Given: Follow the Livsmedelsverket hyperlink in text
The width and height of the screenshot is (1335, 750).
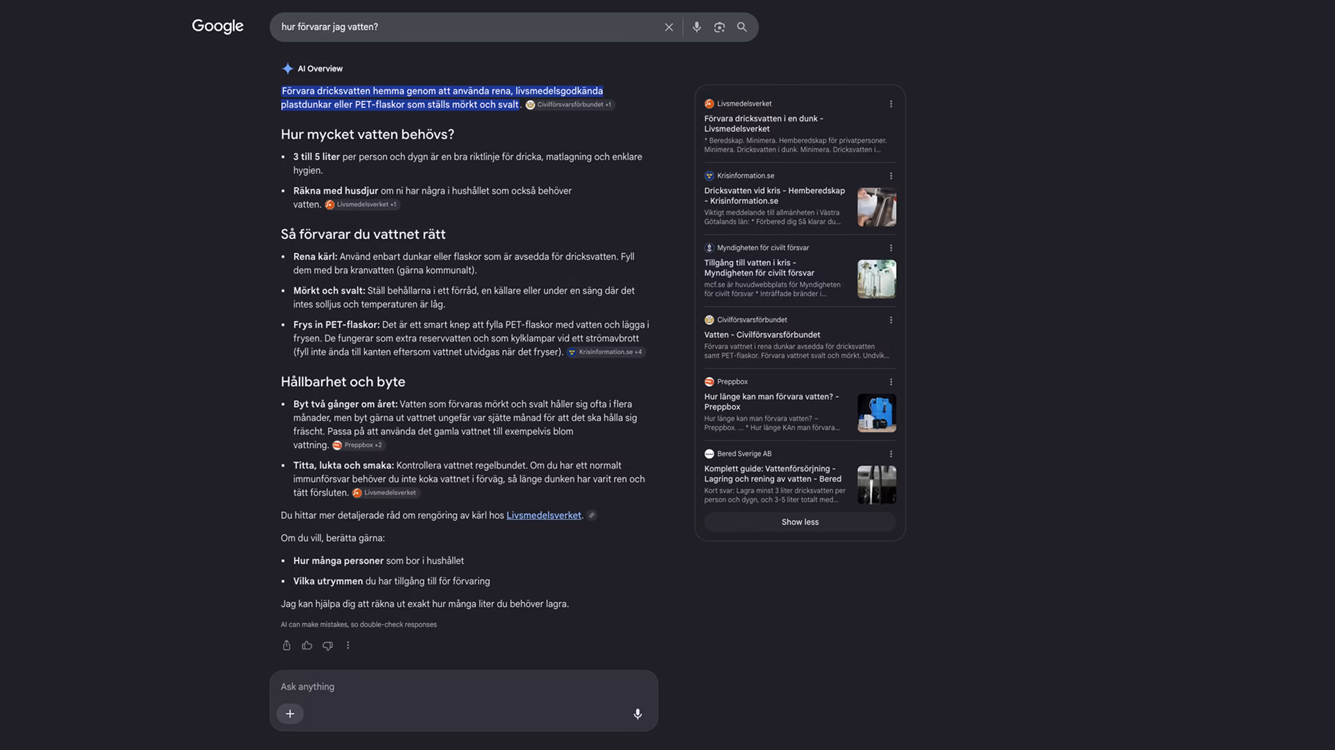Looking at the screenshot, I should [x=544, y=515].
